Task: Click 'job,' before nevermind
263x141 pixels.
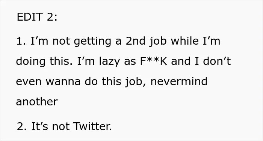Action: pos(136,82)
